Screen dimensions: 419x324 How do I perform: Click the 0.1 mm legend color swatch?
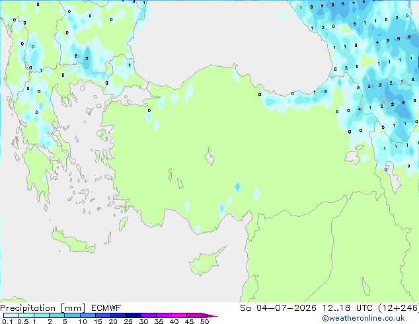pyautogui.click(x=11, y=315)
